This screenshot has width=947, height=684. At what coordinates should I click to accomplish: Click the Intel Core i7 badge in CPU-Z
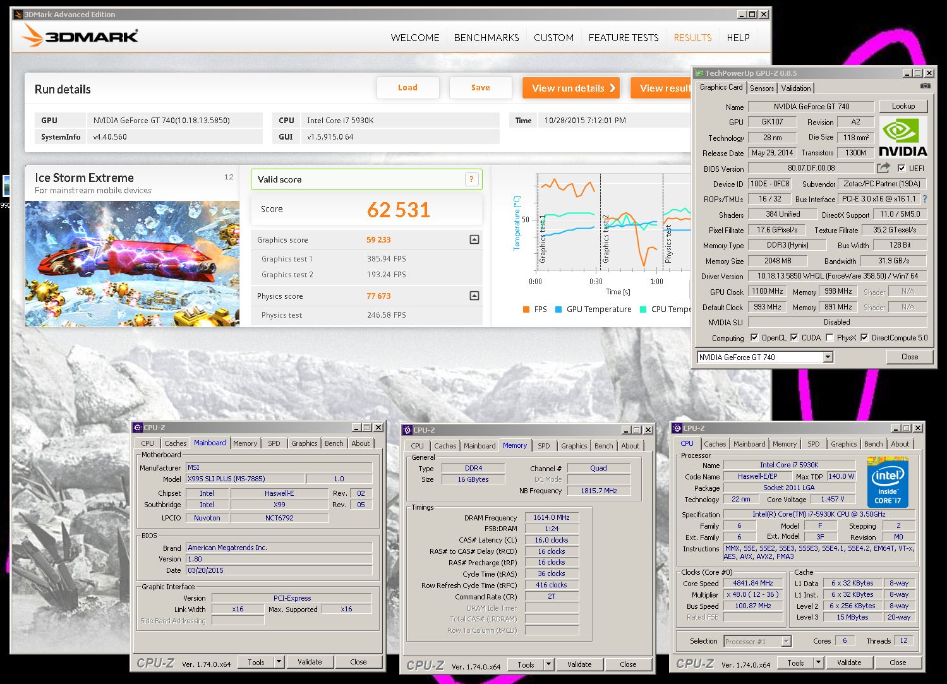click(x=888, y=481)
